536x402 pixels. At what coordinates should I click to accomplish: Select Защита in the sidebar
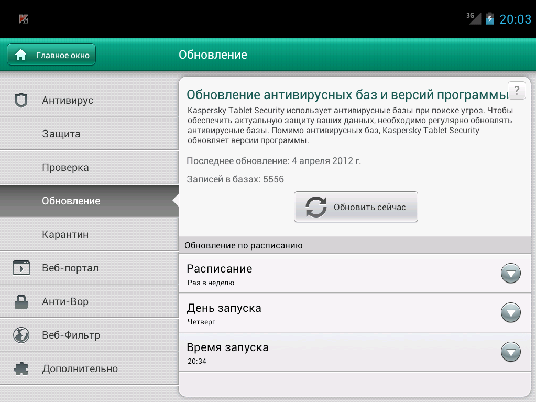coord(89,134)
